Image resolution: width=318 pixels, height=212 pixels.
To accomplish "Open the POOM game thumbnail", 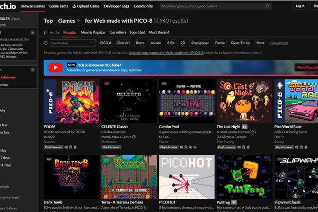I will pos(72,101).
